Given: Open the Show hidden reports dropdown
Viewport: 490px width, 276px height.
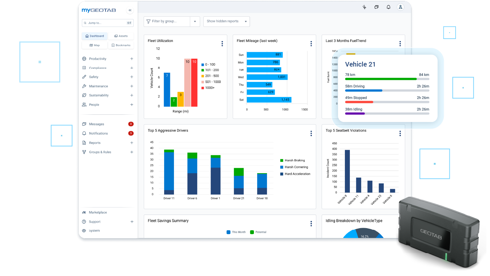Looking at the screenshot, I should [227, 22].
